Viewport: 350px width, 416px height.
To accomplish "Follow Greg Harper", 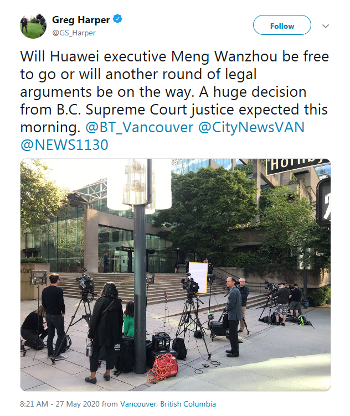I will tap(282, 25).
